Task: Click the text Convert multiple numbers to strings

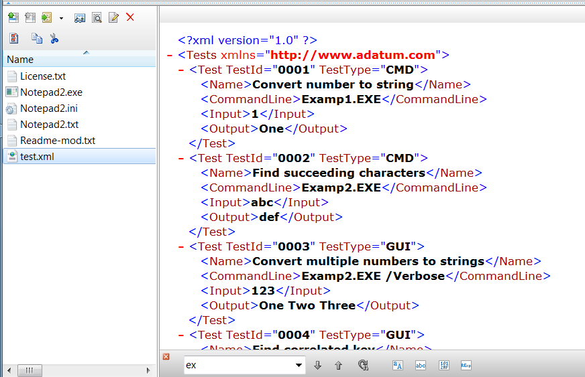Action: tap(368, 261)
